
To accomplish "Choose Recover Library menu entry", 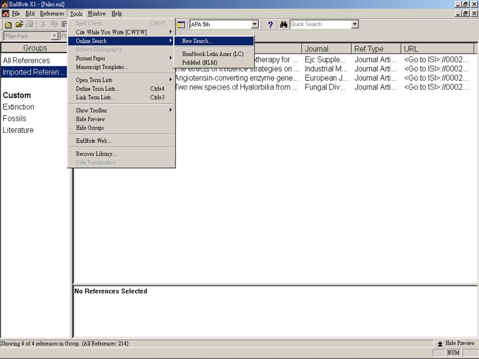I will 121,154.
